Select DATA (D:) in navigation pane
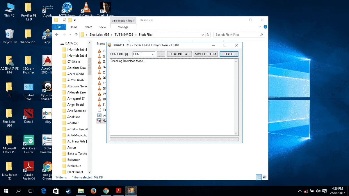The width and height of the screenshot is (349, 196). point(72,43)
